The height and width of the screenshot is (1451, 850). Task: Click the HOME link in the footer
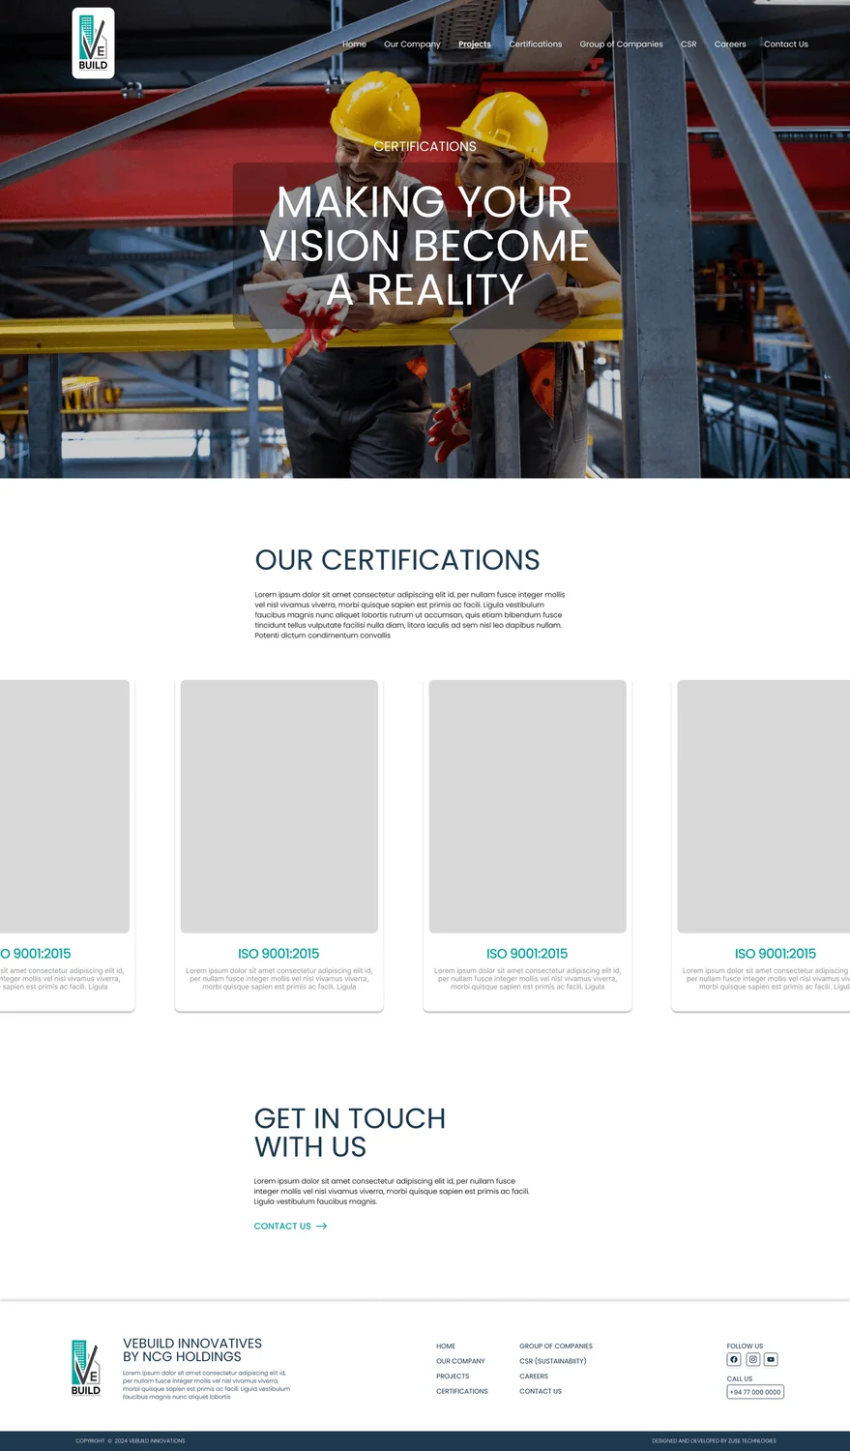[446, 1347]
